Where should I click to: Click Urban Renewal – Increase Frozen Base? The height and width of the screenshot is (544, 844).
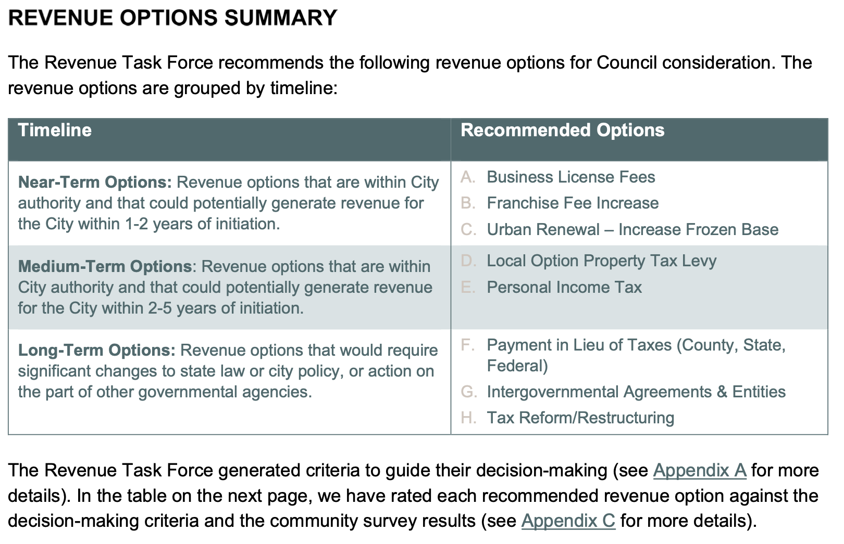pyautogui.click(x=632, y=229)
